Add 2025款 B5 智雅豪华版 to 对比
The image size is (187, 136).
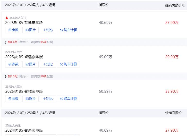[48, 99]
